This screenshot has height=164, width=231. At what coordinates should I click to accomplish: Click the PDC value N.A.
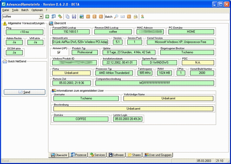pos(198,62)
